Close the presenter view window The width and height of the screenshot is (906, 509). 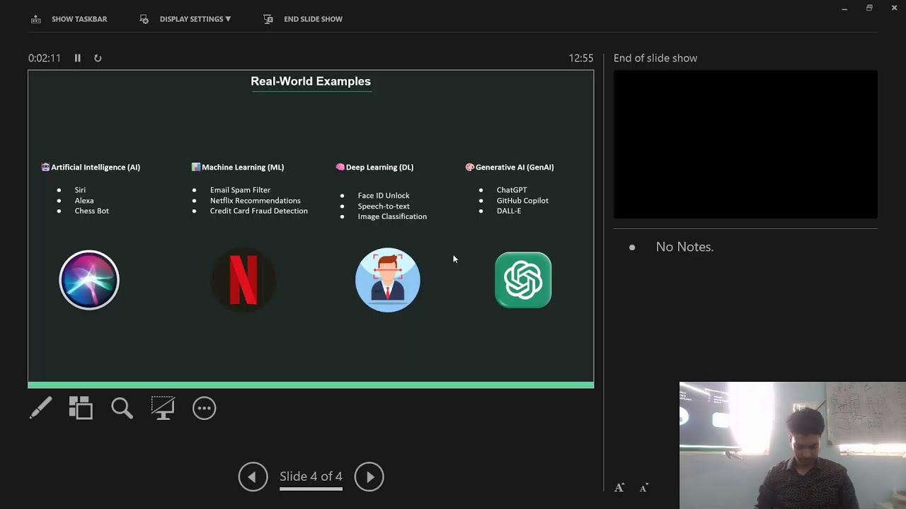(x=894, y=8)
